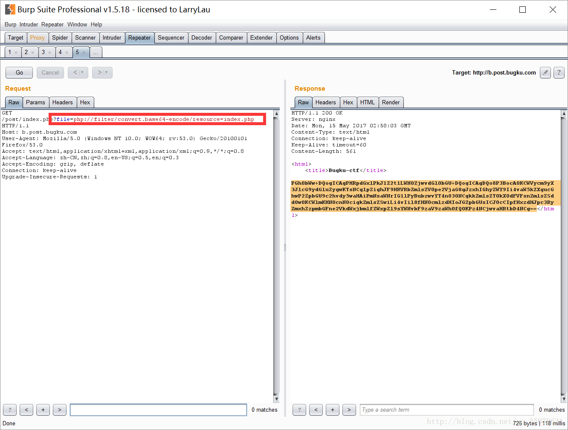Viewport: 568px width, 430px height.
Task: Open the Burp menu
Action: point(10,24)
